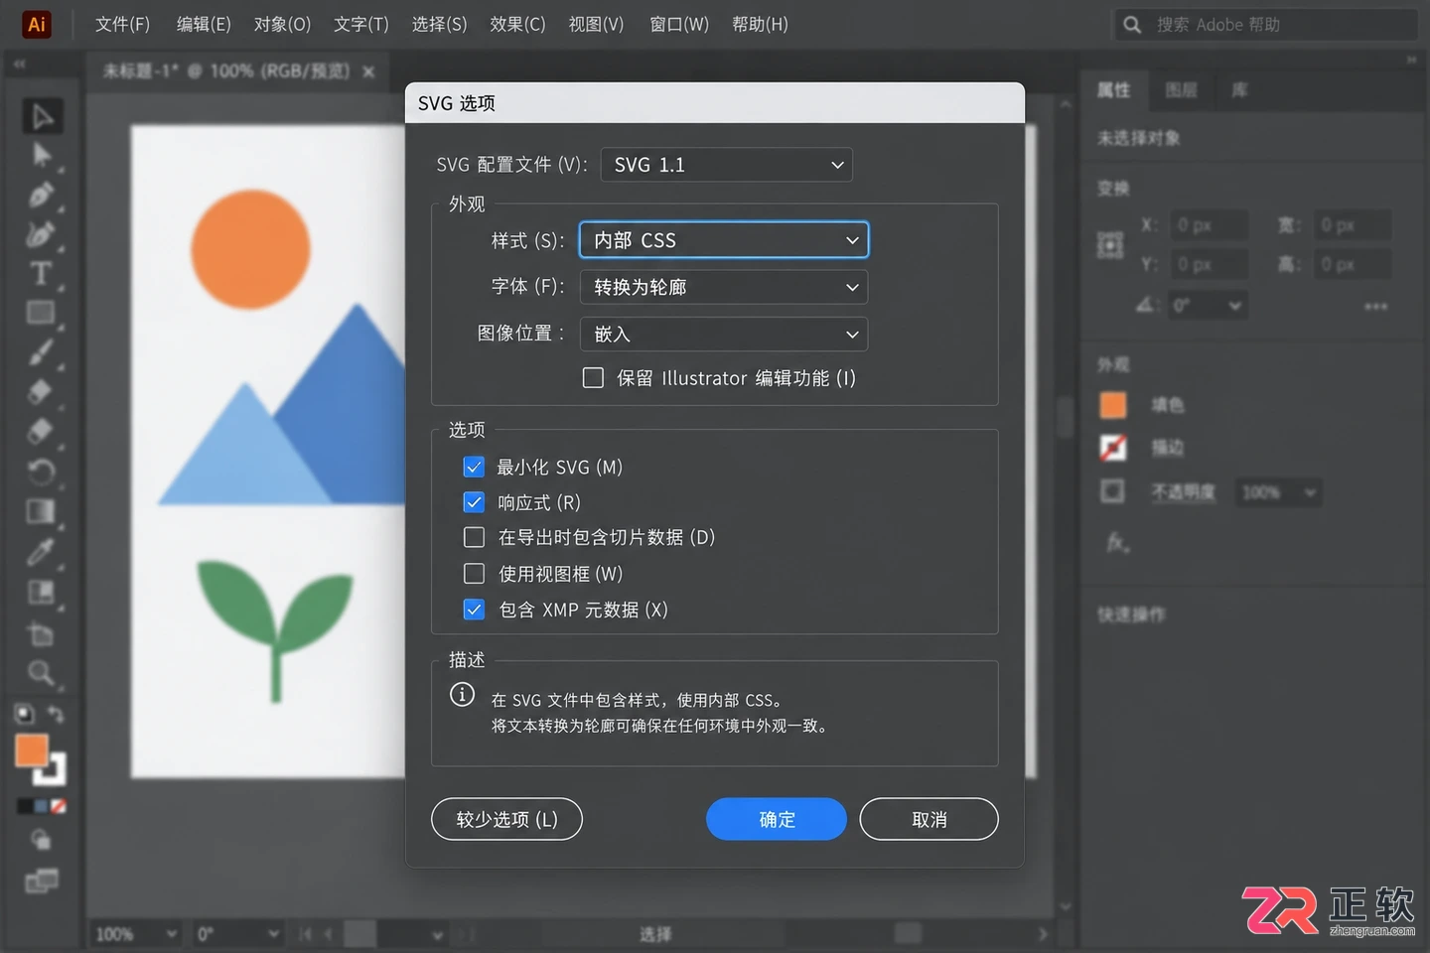Click the orange fill swatch in properties panel

click(x=1113, y=405)
